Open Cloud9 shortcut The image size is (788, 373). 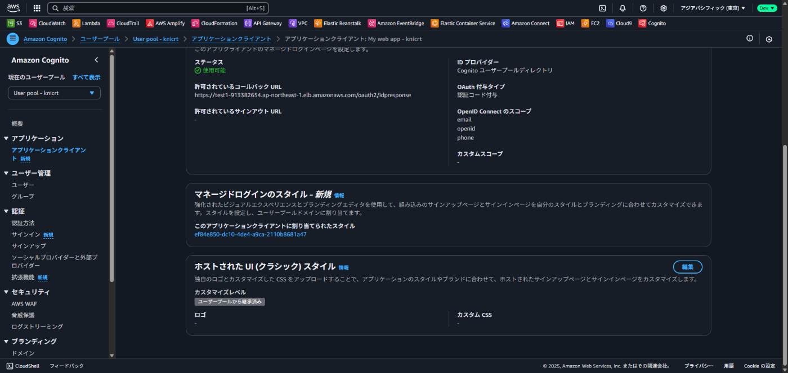pyautogui.click(x=619, y=23)
